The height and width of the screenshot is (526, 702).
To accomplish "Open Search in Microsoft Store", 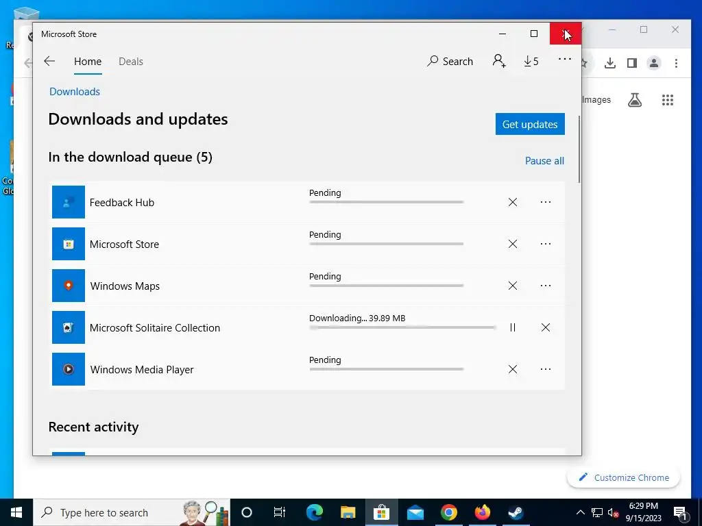I will (450, 61).
